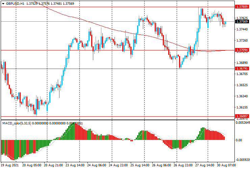Open the chart menu triangle beside GBPUSD,H1
The height and width of the screenshot is (169, 250).
3,4
